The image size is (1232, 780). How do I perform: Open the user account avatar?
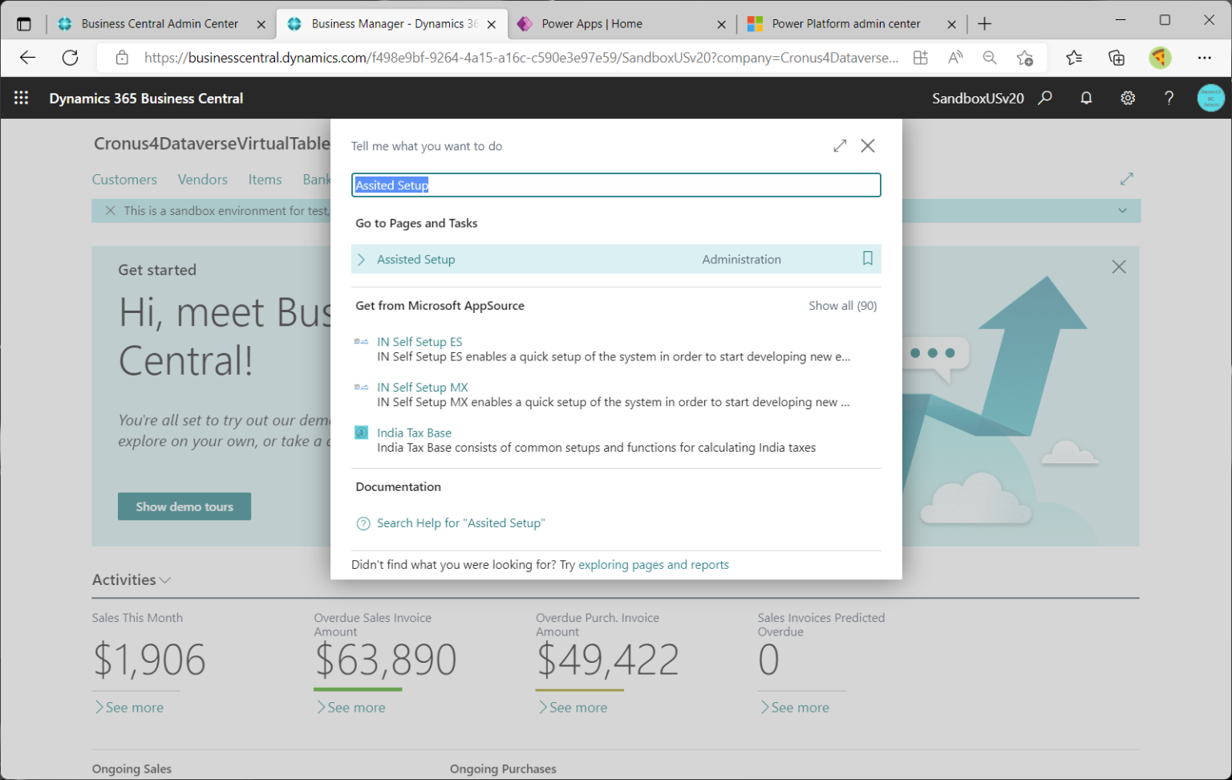pos(1210,98)
